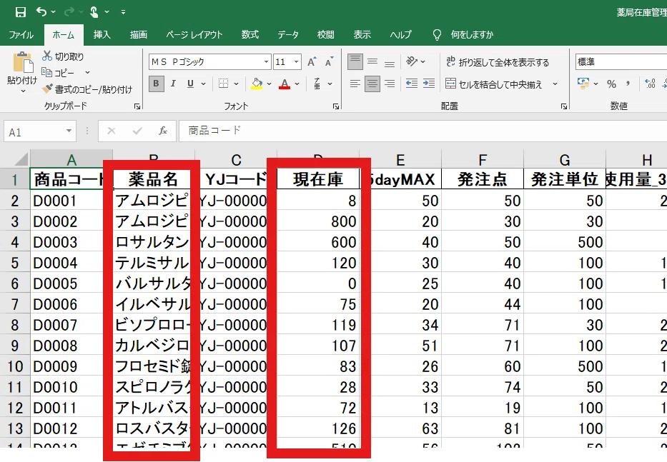Switch to the データ tab
This screenshot has width=667, height=462.
click(288, 35)
